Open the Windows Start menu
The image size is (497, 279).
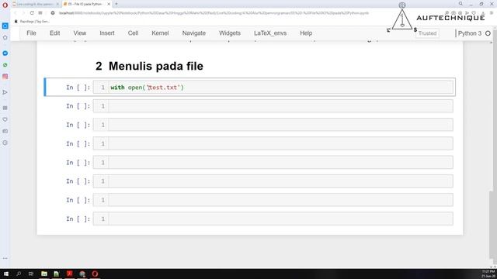pyautogui.click(x=5, y=274)
